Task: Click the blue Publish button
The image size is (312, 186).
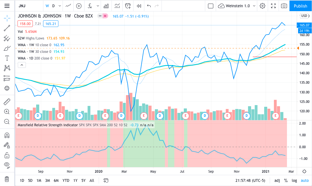Action: [x=300, y=6]
